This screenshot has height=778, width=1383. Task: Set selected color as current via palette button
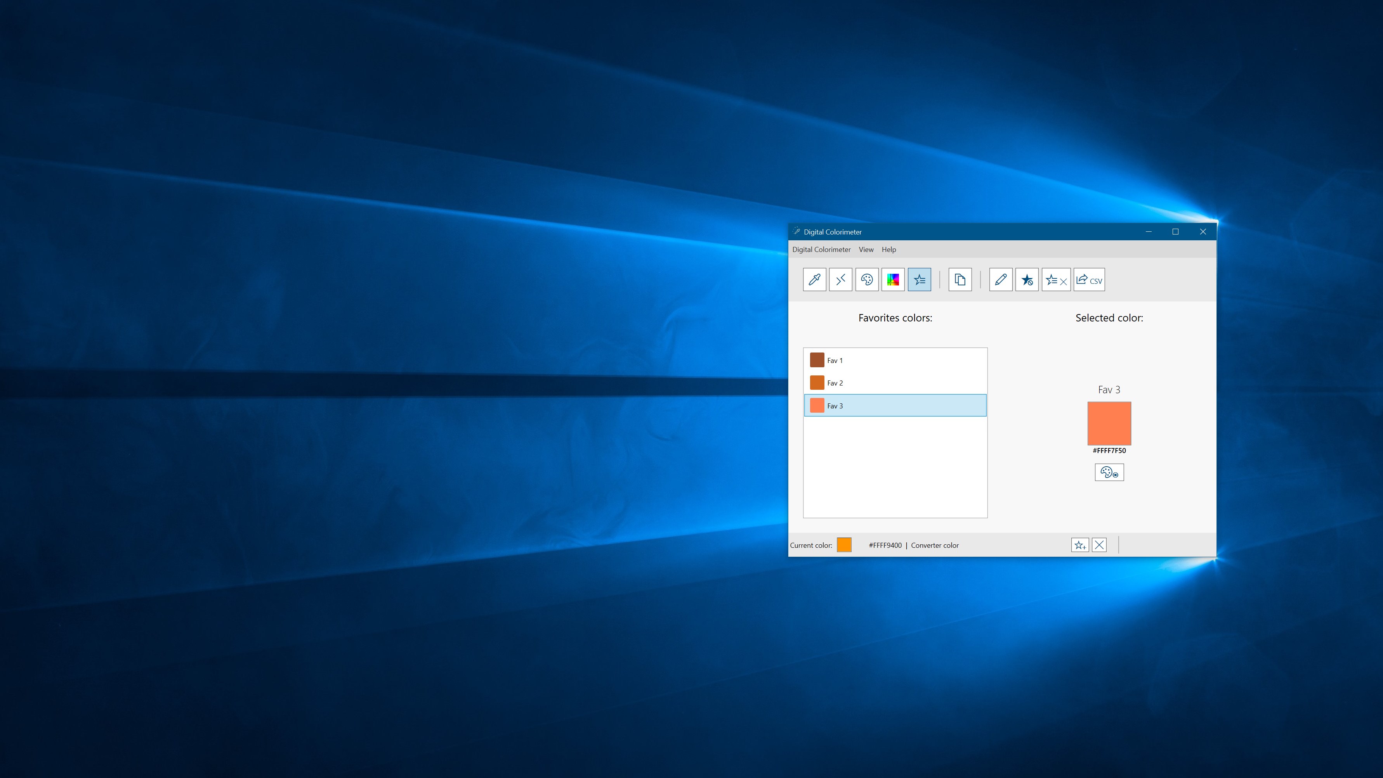pos(1109,472)
